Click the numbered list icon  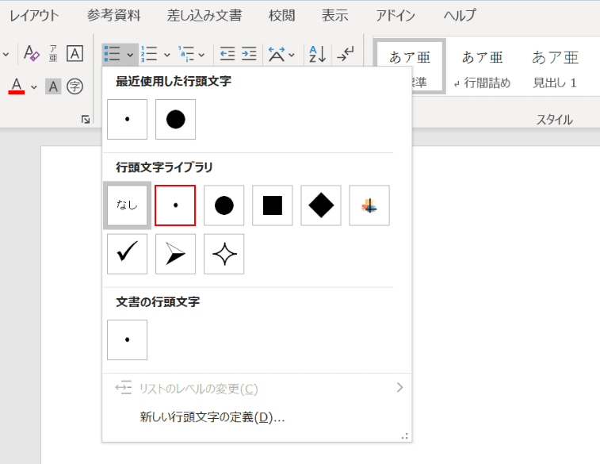tap(149, 54)
